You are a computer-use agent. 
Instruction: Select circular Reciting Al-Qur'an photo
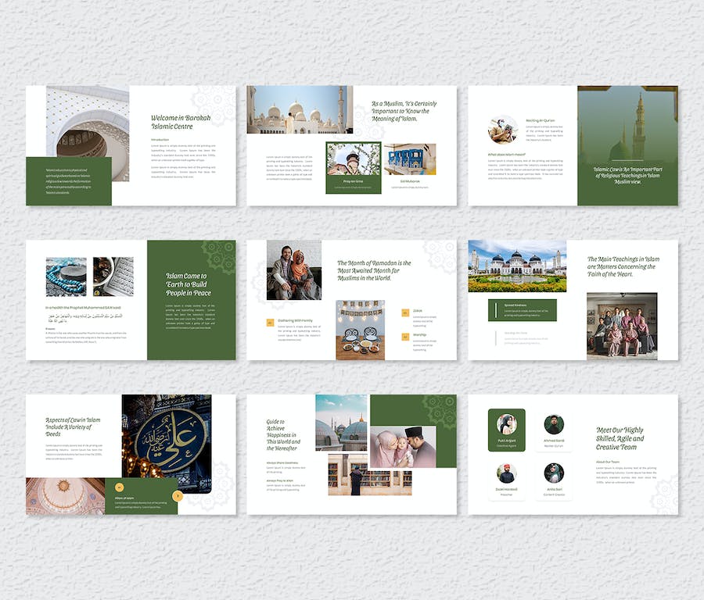point(502,129)
